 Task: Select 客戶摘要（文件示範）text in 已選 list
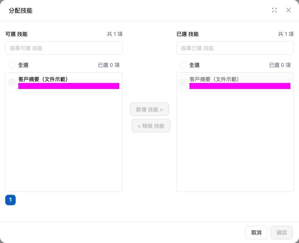coord(214,79)
